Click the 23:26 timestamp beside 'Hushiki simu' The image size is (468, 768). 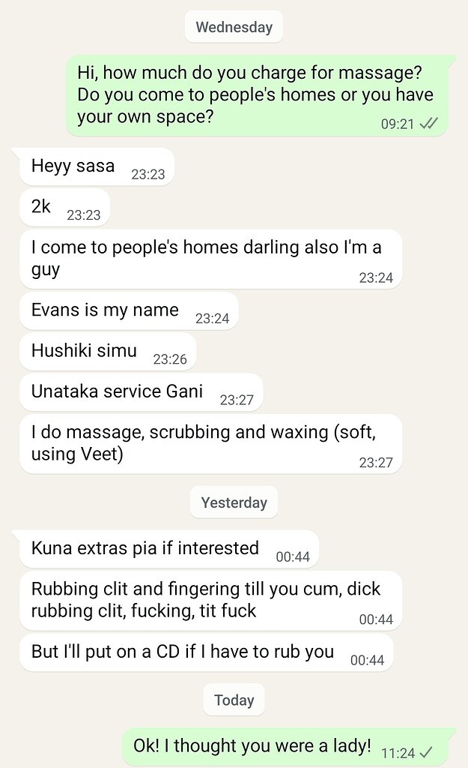click(170, 359)
